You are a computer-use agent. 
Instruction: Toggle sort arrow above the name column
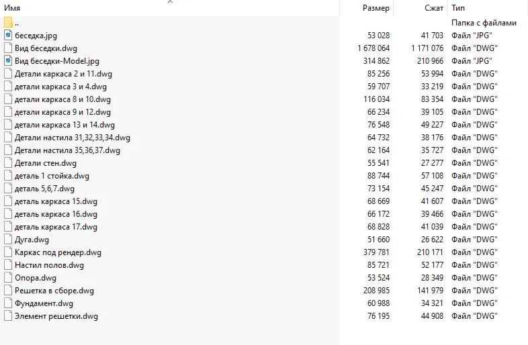[171, 2]
